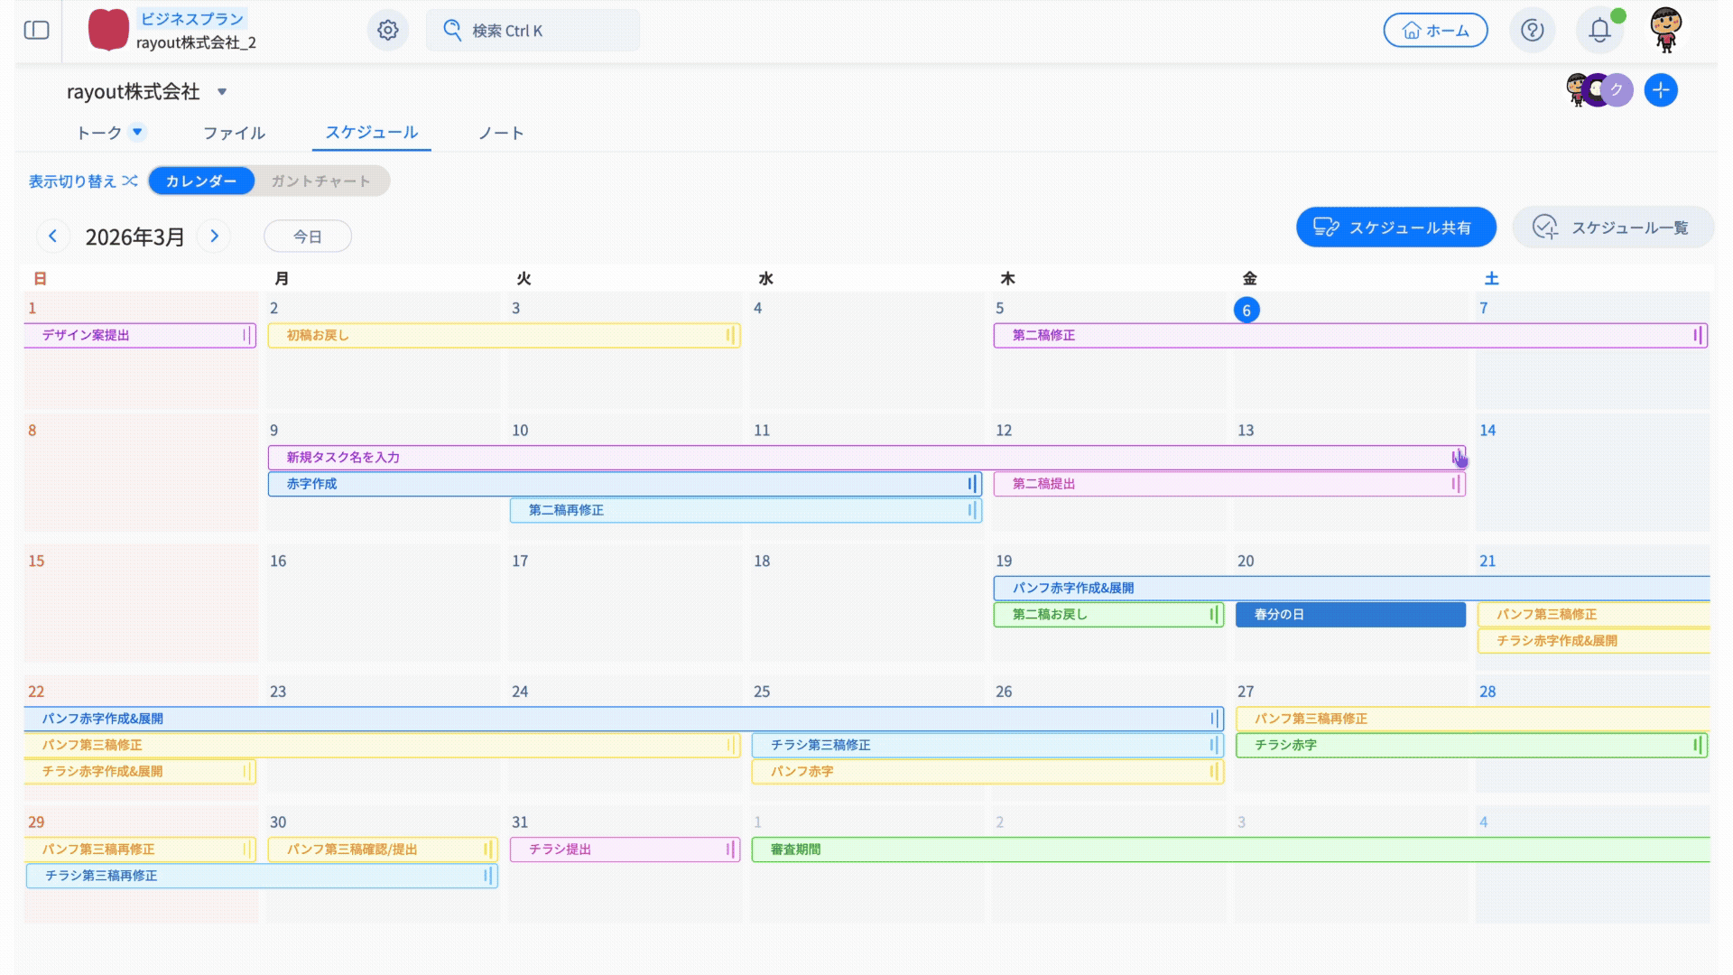Viewport: 1733px width, 975px height.
Task: Open the 春分の日 holiday event
Action: [1349, 614]
